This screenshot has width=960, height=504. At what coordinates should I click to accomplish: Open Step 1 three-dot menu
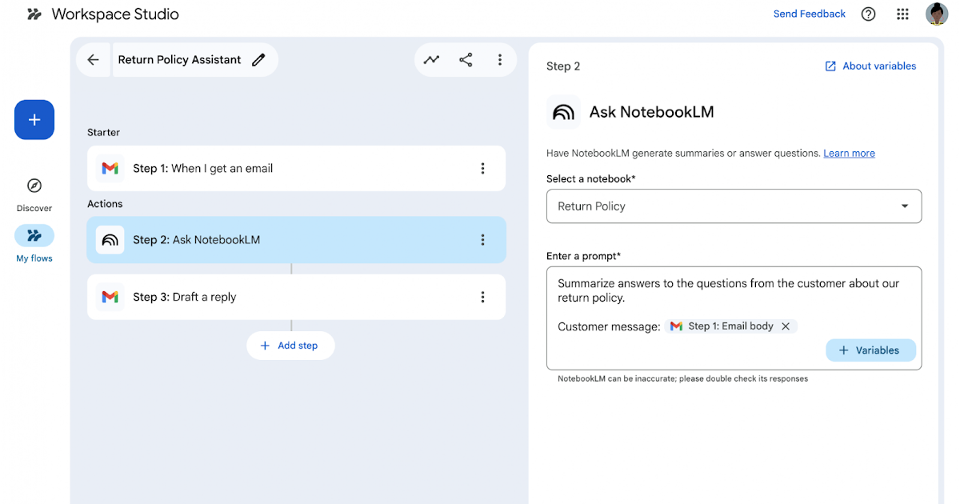(x=482, y=168)
